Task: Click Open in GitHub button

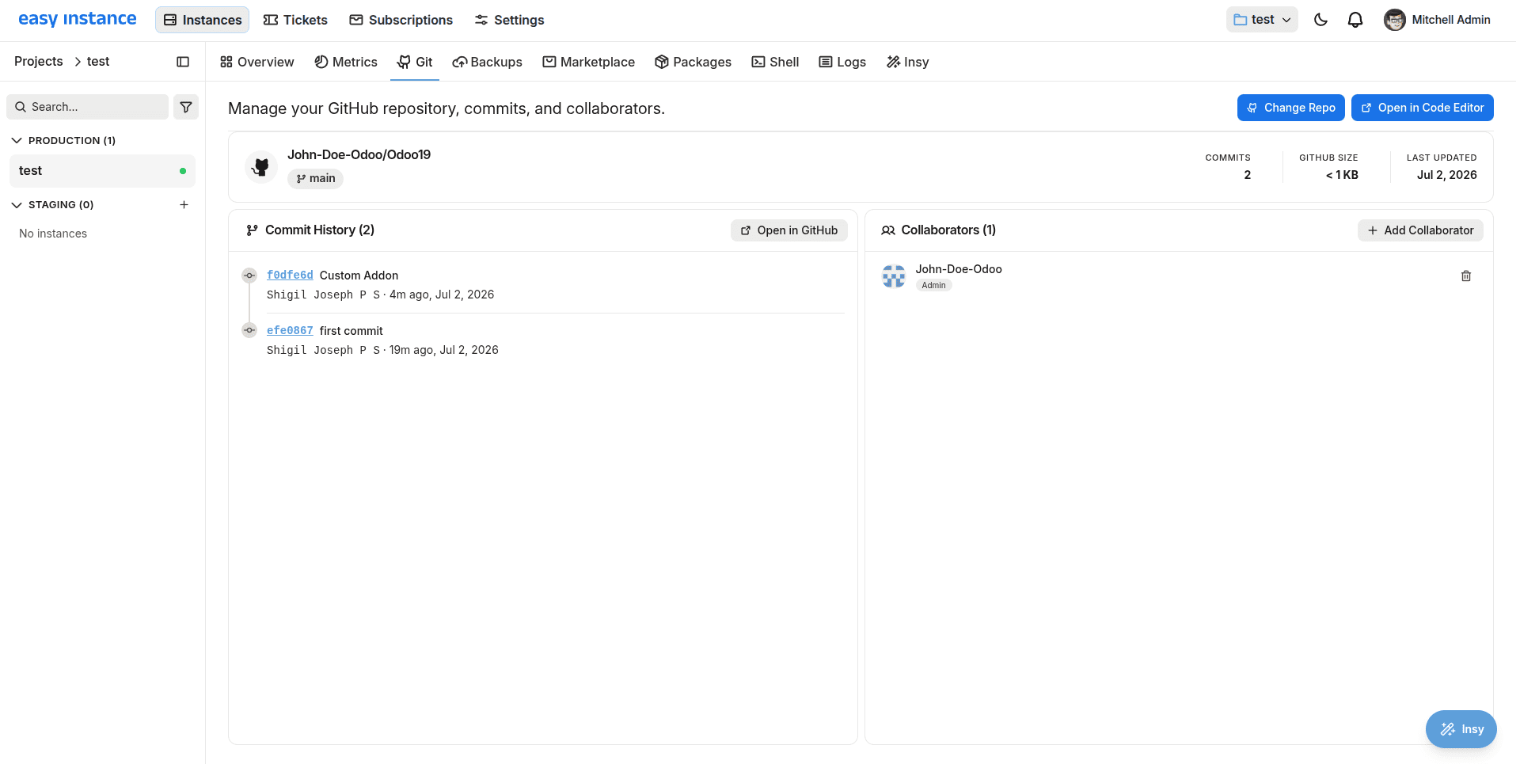Action: point(788,230)
